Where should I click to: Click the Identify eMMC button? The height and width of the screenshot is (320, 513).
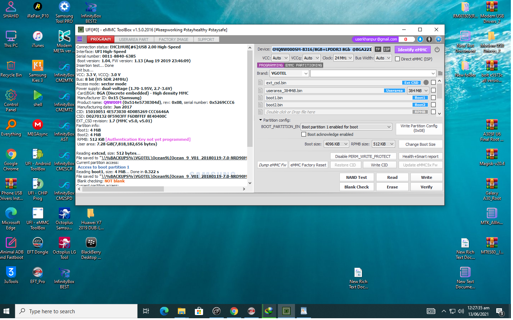point(413,50)
